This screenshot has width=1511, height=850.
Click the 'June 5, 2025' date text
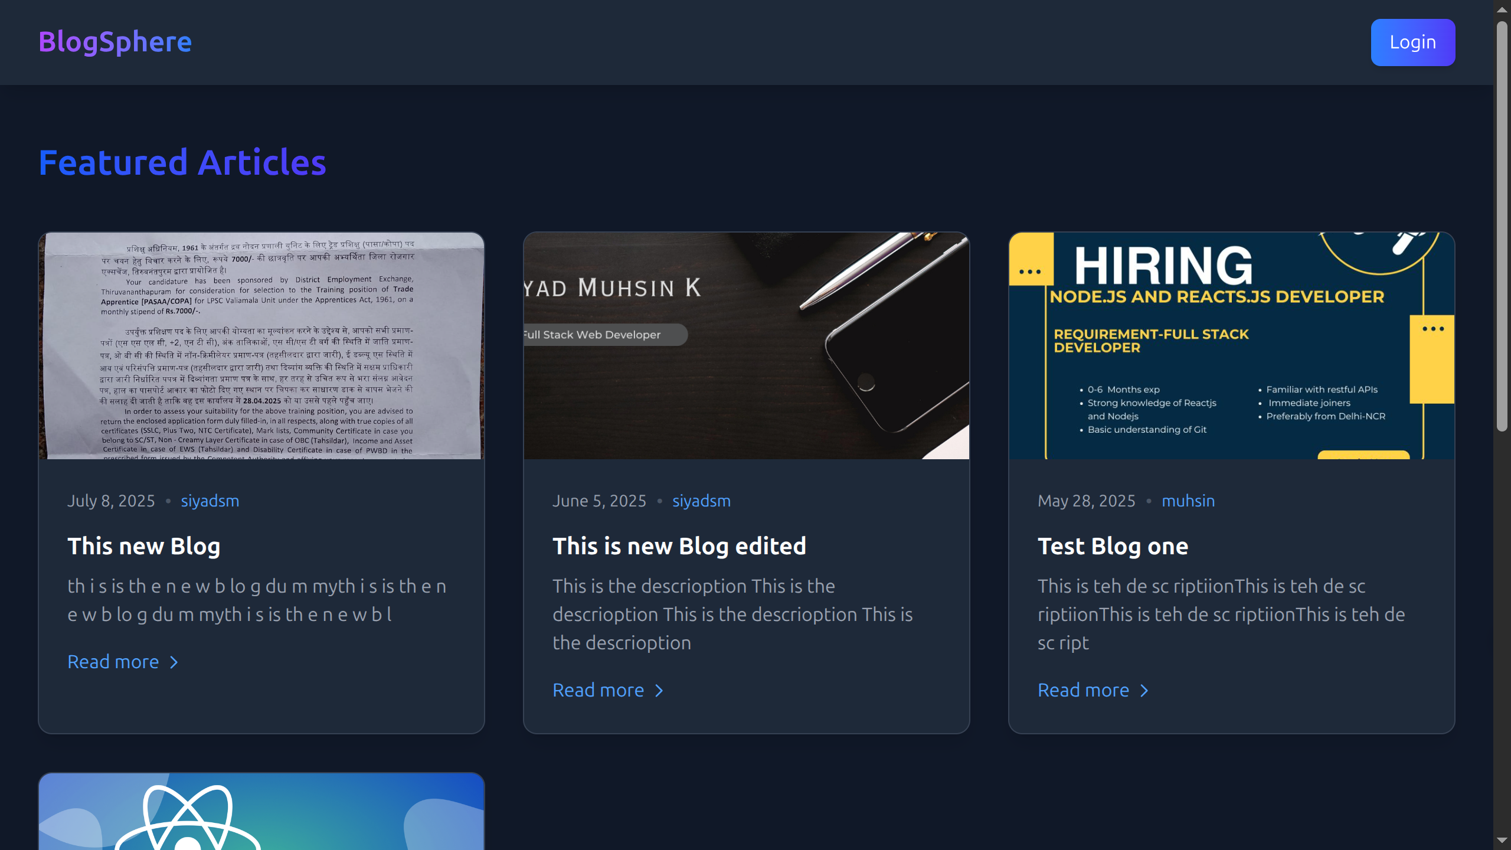tap(599, 501)
